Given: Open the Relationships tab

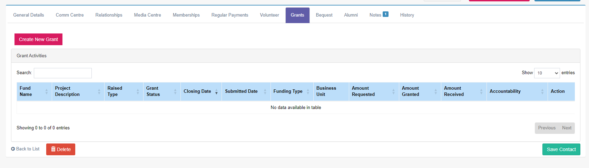Looking at the screenshot, I should [x=109, y=15].
